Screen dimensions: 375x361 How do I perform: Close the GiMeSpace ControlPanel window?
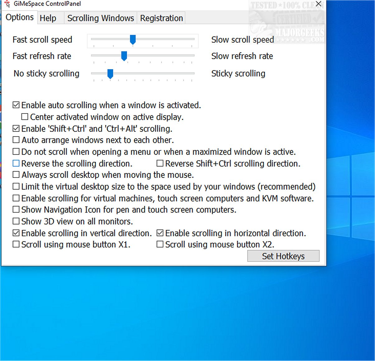(318, 4)
